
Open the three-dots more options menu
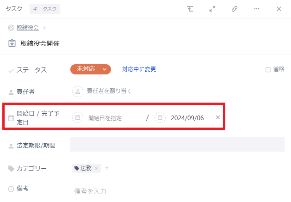click(x=257, y=9)
